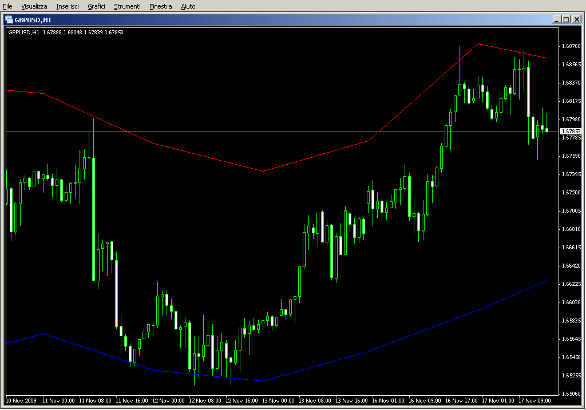Open the Visualizza menu
Image resolution: width=586 pixels, height=410 pixels.
(x=34, y=6)
